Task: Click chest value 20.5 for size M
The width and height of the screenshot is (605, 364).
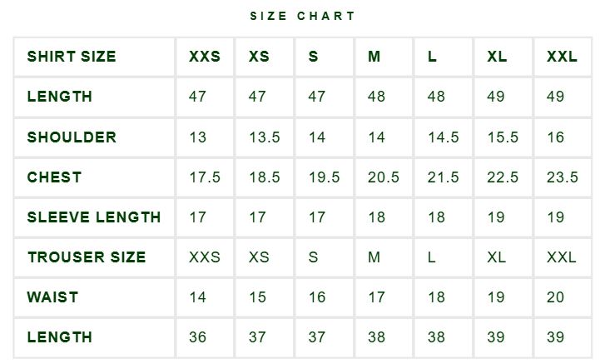Action: coord(383,177)
